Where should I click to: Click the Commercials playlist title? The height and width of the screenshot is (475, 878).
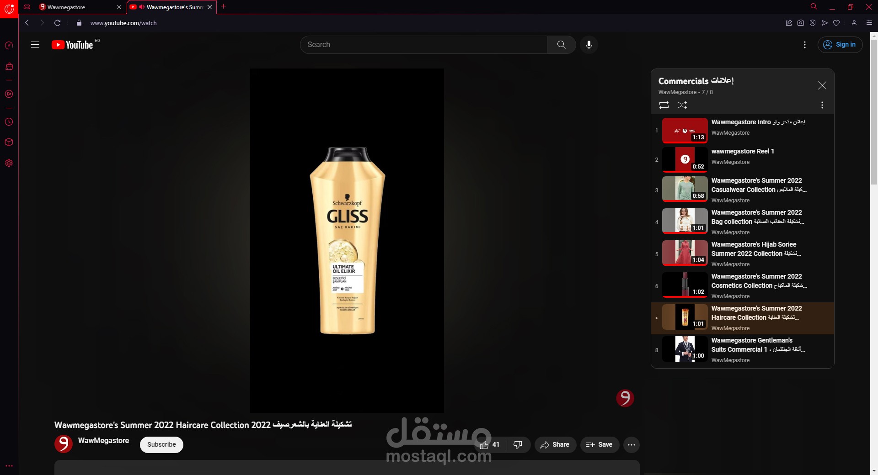click(696, 81)
